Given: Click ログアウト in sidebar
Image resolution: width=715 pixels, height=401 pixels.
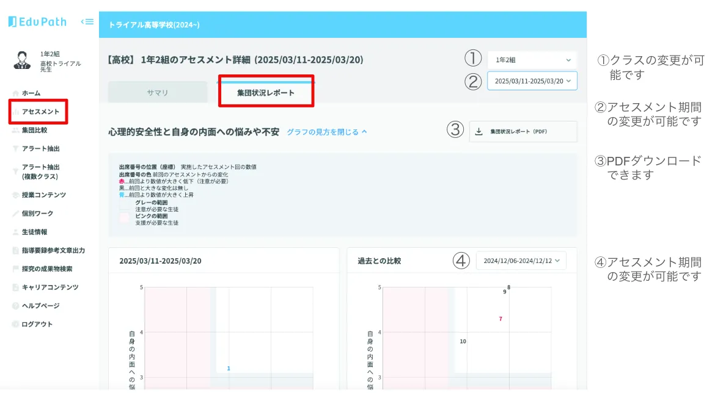Looking at the screenshot, I should (x=37, y=325).
